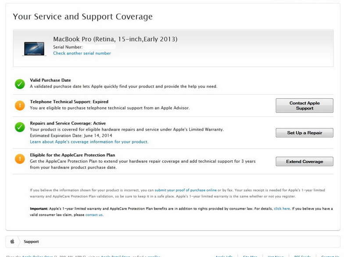Click the Valid Purchase Date heading
This screenshot has height=257, width=351.
click(50, 80)
